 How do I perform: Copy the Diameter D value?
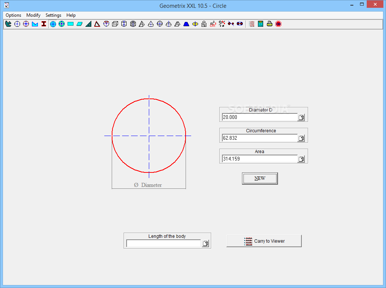pyautogui.click(x=301, y=117)
